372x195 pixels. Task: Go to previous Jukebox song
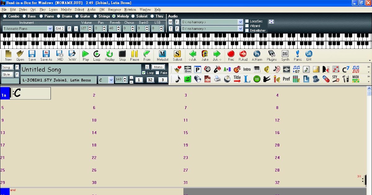click(x=193, y=55)
